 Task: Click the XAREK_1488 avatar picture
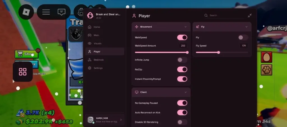[x=91, y=120]
